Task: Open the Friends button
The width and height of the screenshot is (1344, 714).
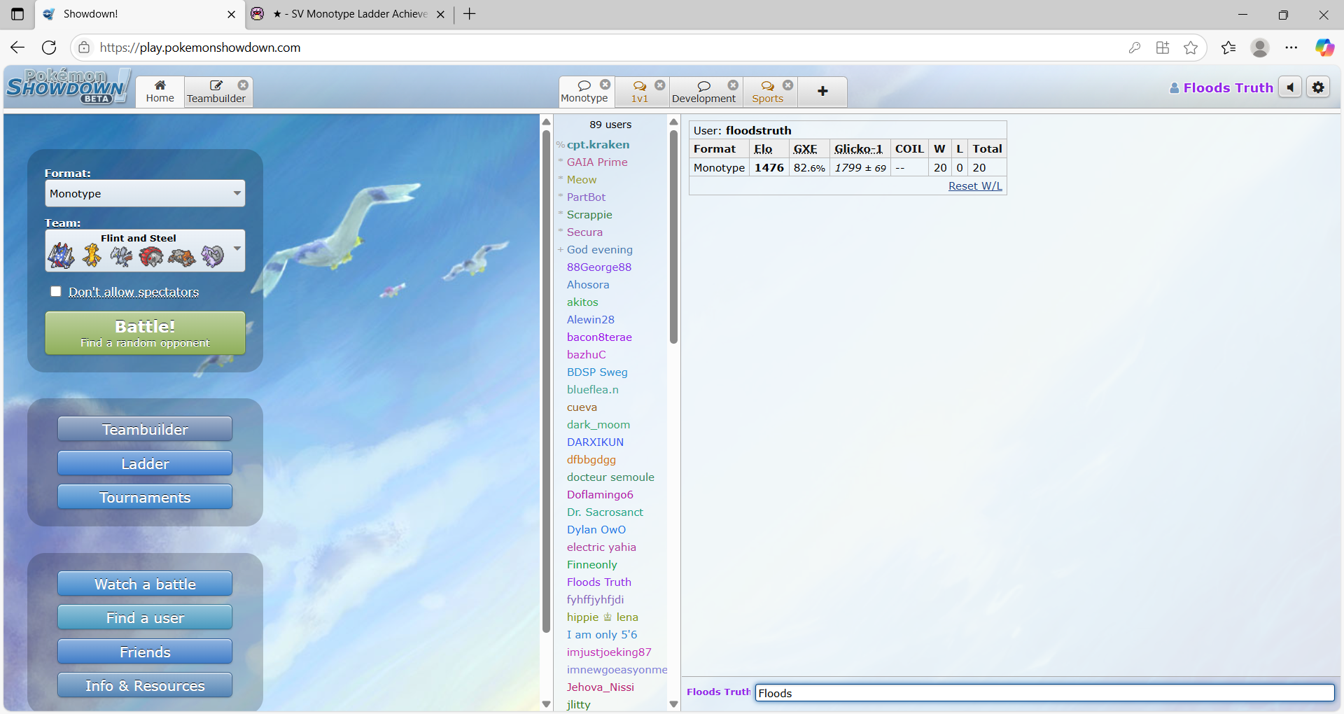Action: (x=145, y=652)
